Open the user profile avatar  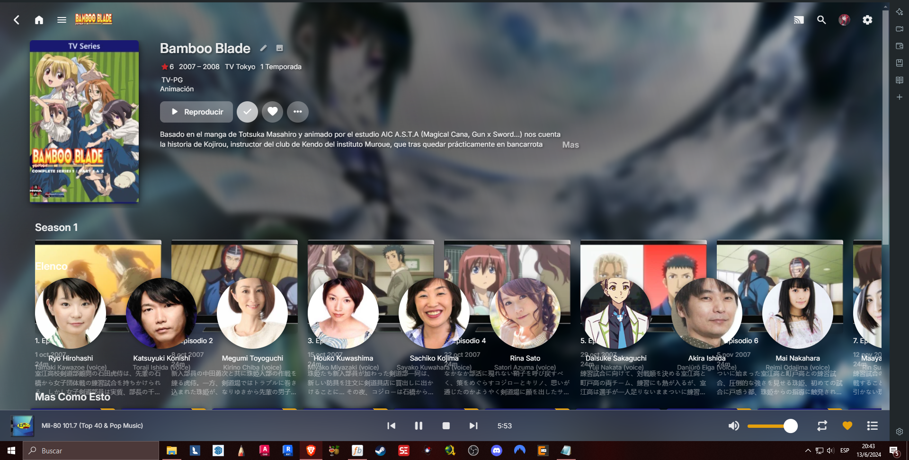(844, 20)
